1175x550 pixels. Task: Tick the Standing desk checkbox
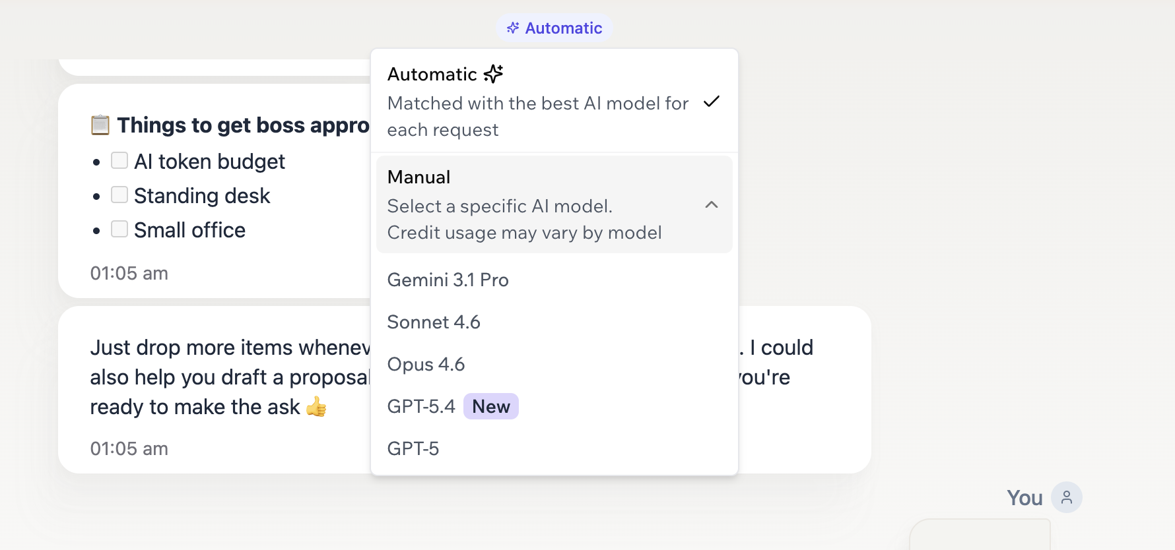[119, 195]
